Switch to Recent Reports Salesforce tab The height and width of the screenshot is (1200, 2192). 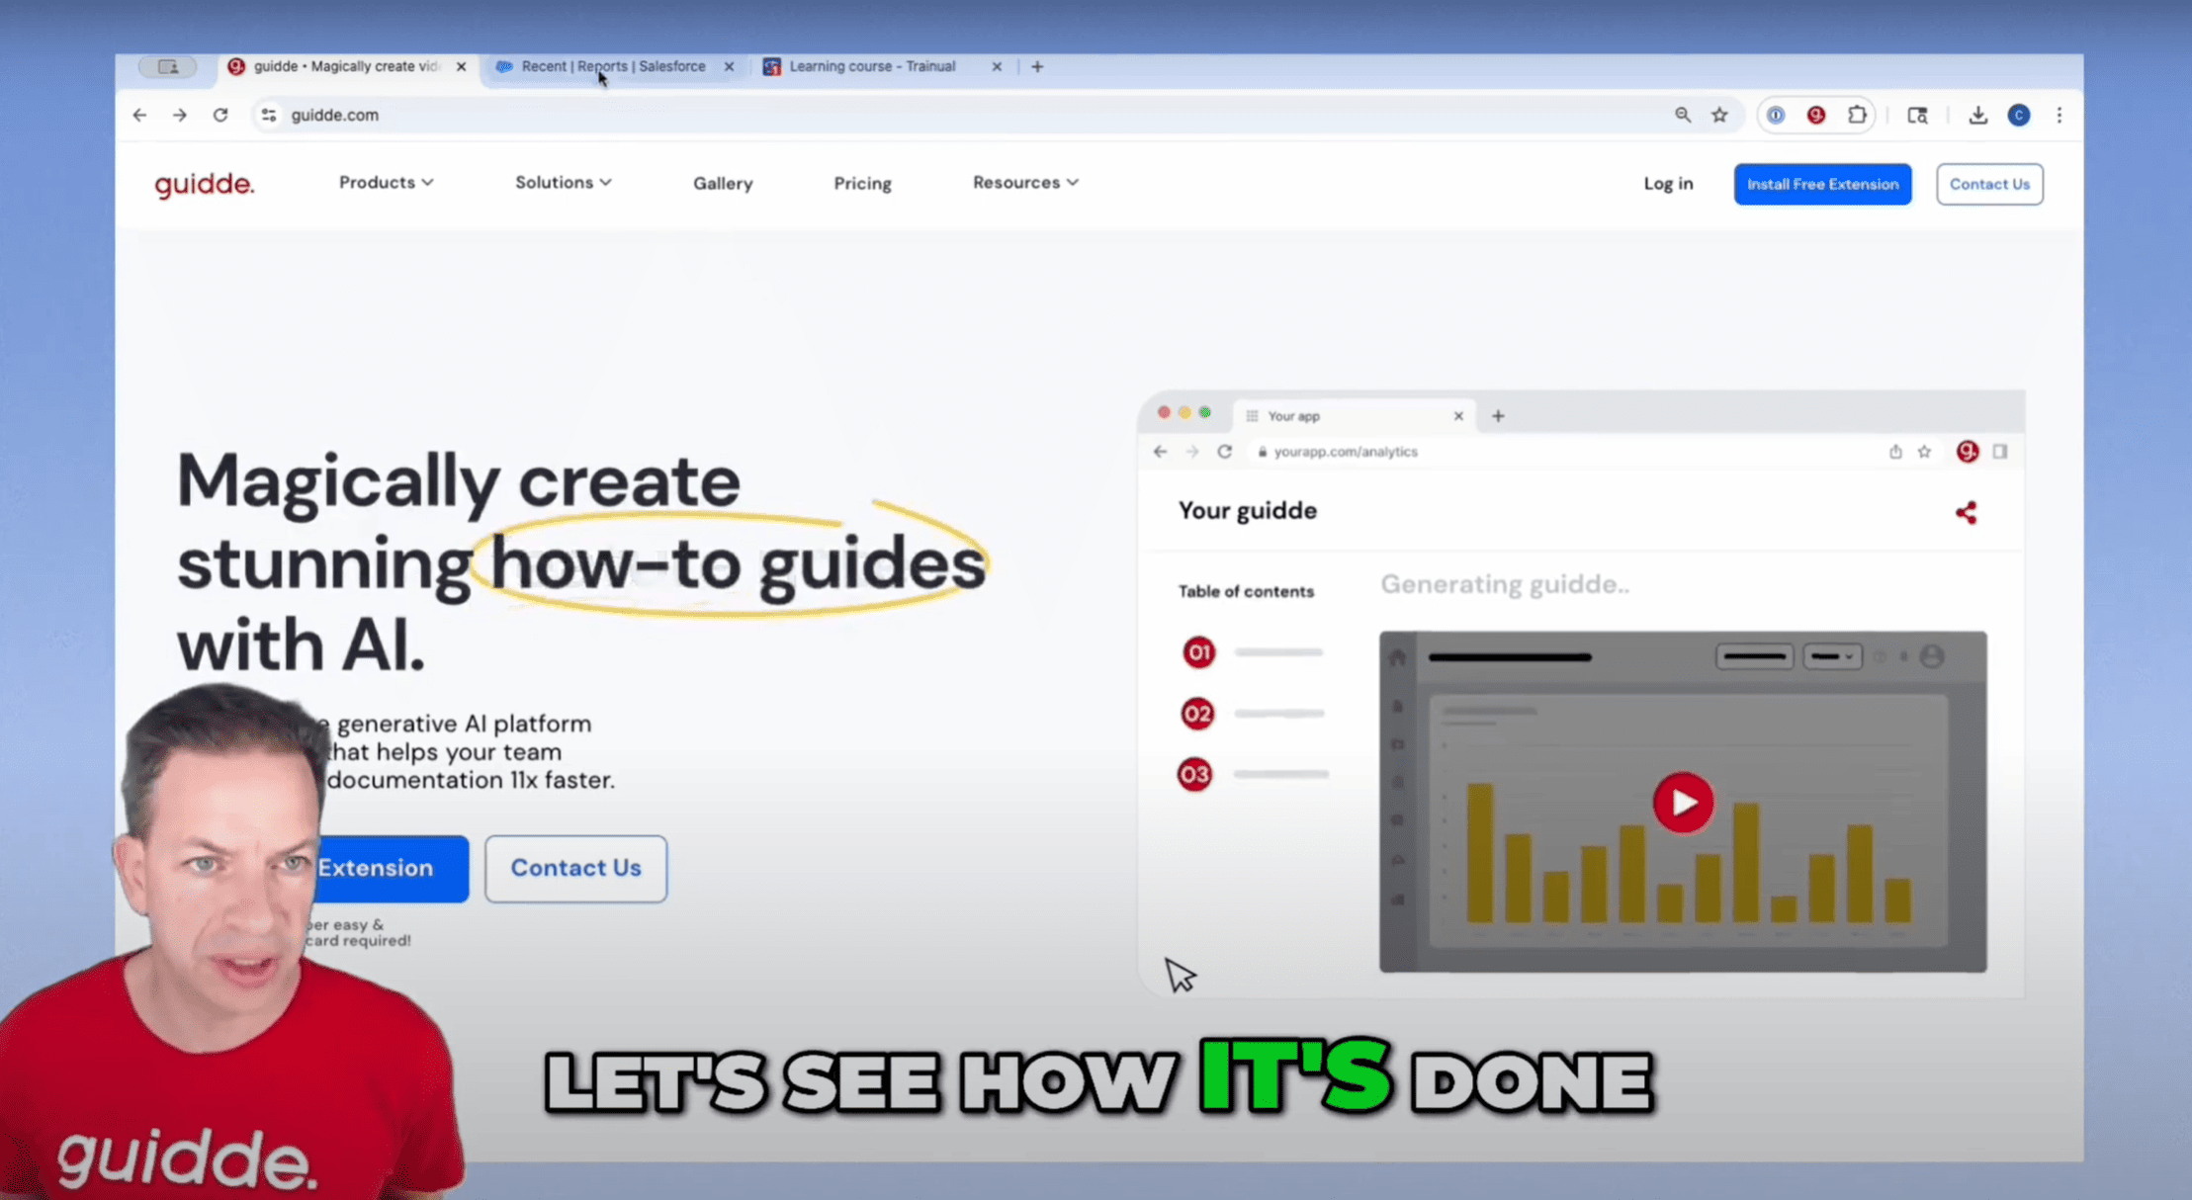[x=613, y=66]
